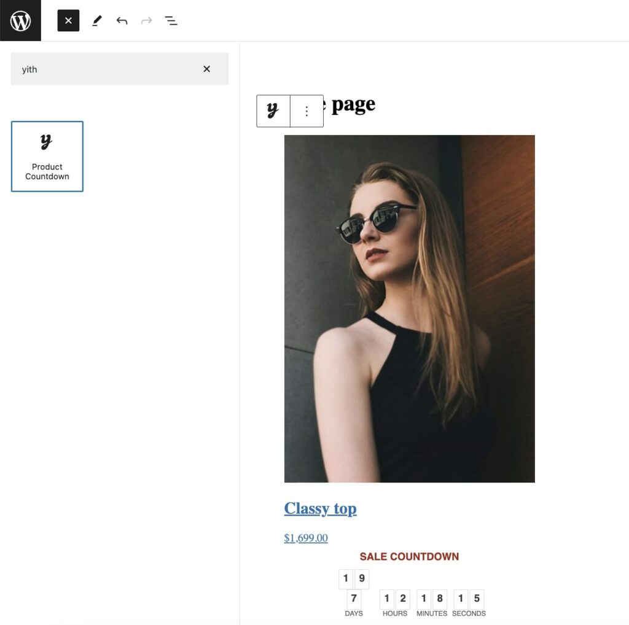Insert the Product Countdown block
Screen dimensions: 629x625
(47, 157)
